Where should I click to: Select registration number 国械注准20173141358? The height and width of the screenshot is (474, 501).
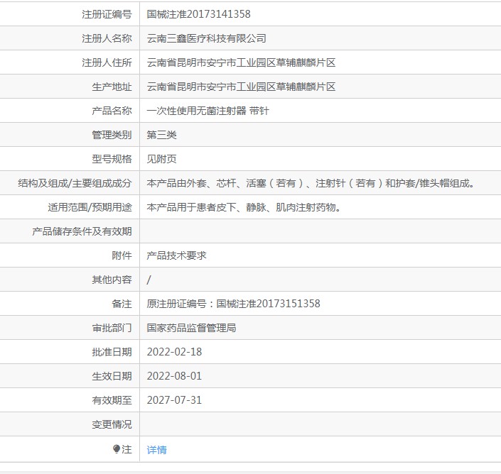click(x=198, y=14)
